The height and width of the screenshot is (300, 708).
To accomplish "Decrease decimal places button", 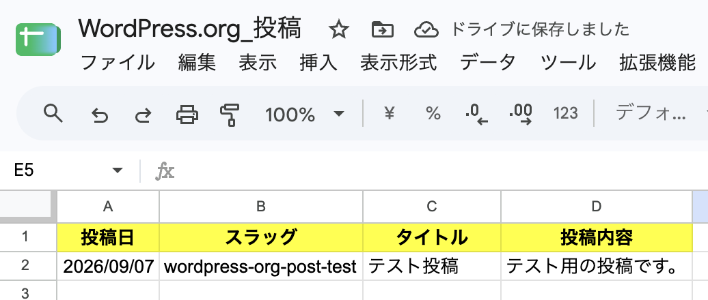I will click(477, 115).
